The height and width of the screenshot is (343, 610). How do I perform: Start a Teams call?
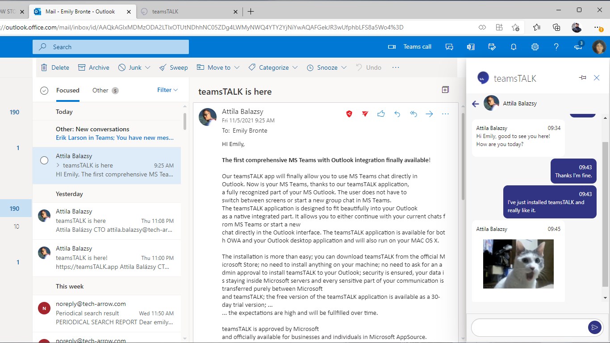(409, 47)
